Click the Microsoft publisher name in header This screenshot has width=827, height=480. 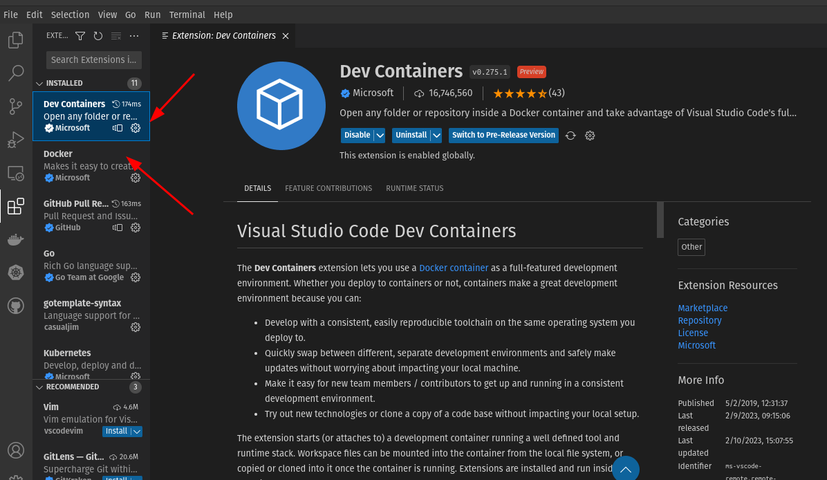coord(373,93)
